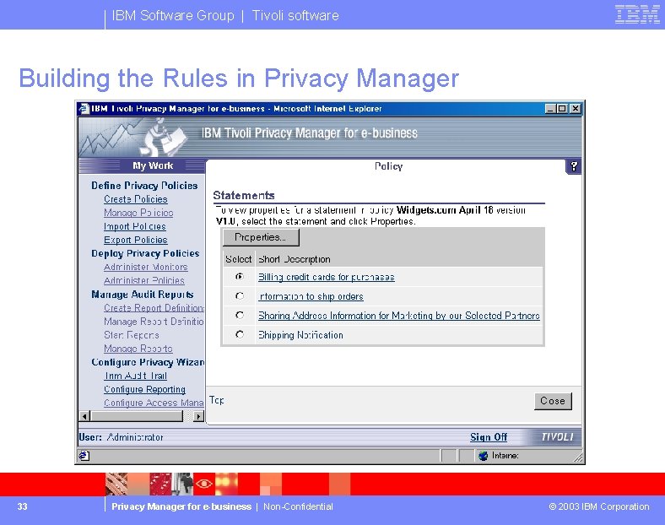Screen dimensions: 665x525
Task: Open Trim Audit Trail link
Action: tap(135, 376)
